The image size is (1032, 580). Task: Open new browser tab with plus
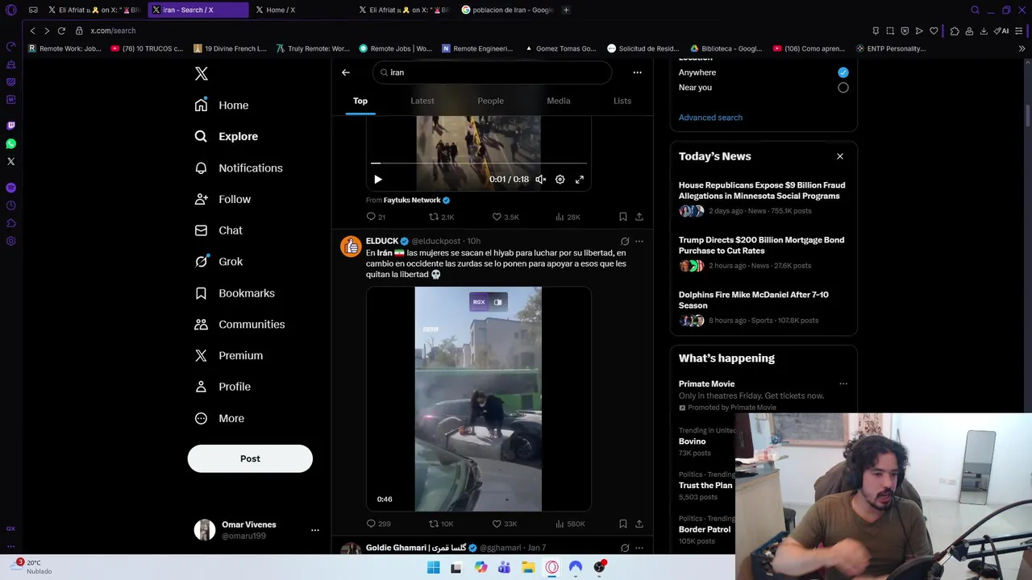[x=566, y=10]
